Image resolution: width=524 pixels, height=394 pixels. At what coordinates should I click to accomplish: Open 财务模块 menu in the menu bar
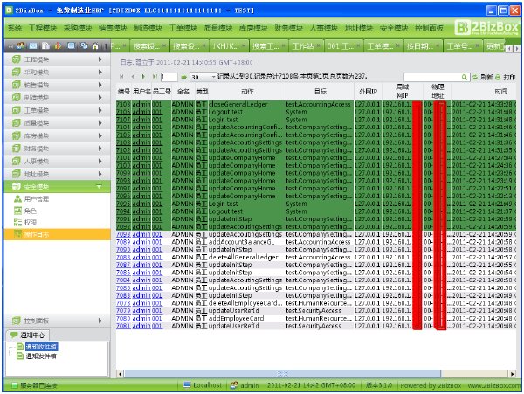(288, 28)
